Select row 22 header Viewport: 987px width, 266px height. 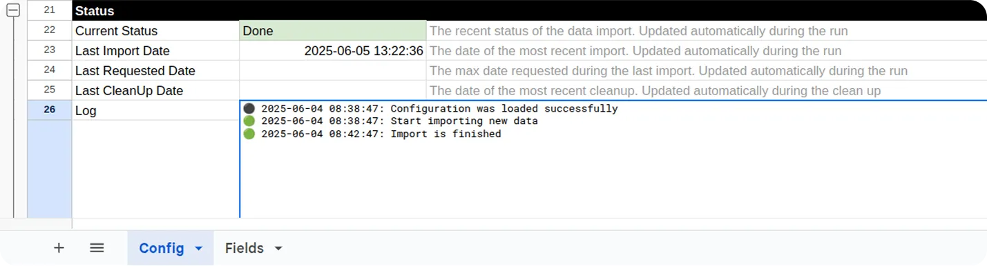49,30
